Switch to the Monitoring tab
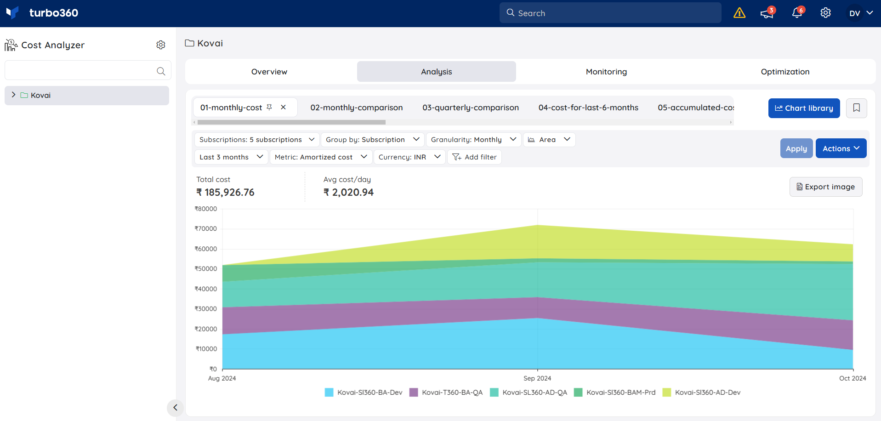Viewport: 881px width, 421px height. point(606,72)
